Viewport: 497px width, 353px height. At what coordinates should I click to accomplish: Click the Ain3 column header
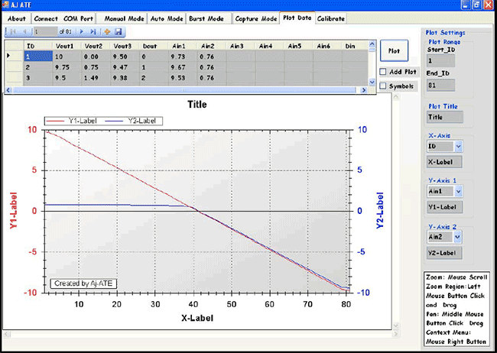pyautogui.click(x=241, y=46)
